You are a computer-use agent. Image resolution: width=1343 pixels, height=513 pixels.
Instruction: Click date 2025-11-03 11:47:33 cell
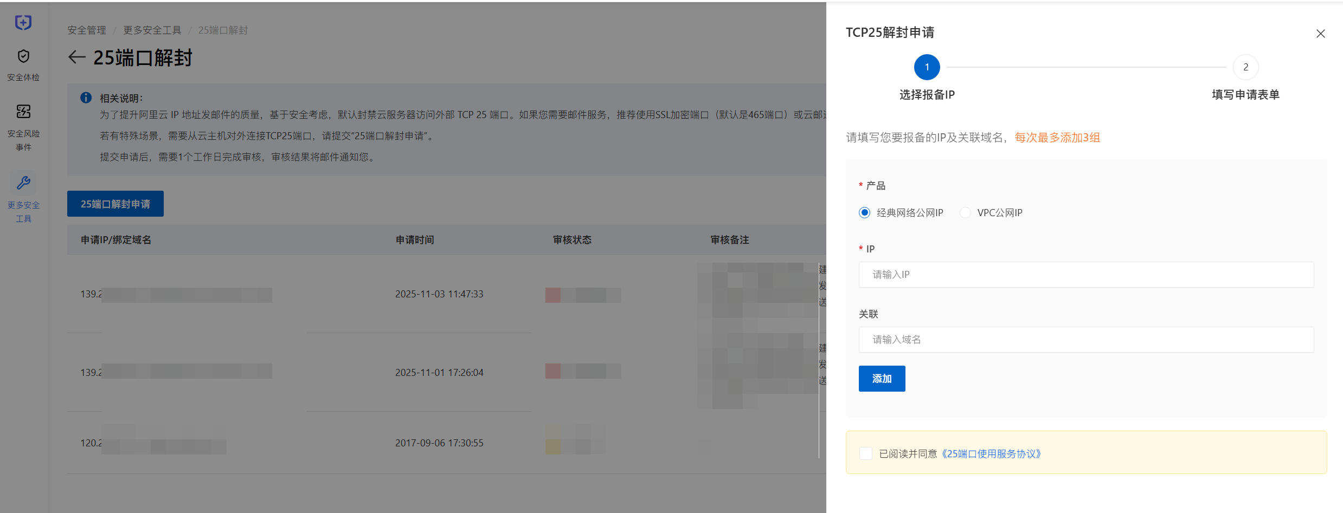tap(439, 294)
